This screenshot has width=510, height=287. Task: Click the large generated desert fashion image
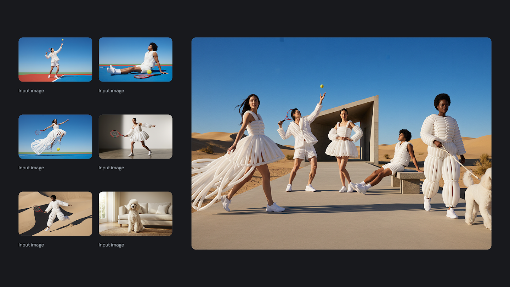(342, 143)
